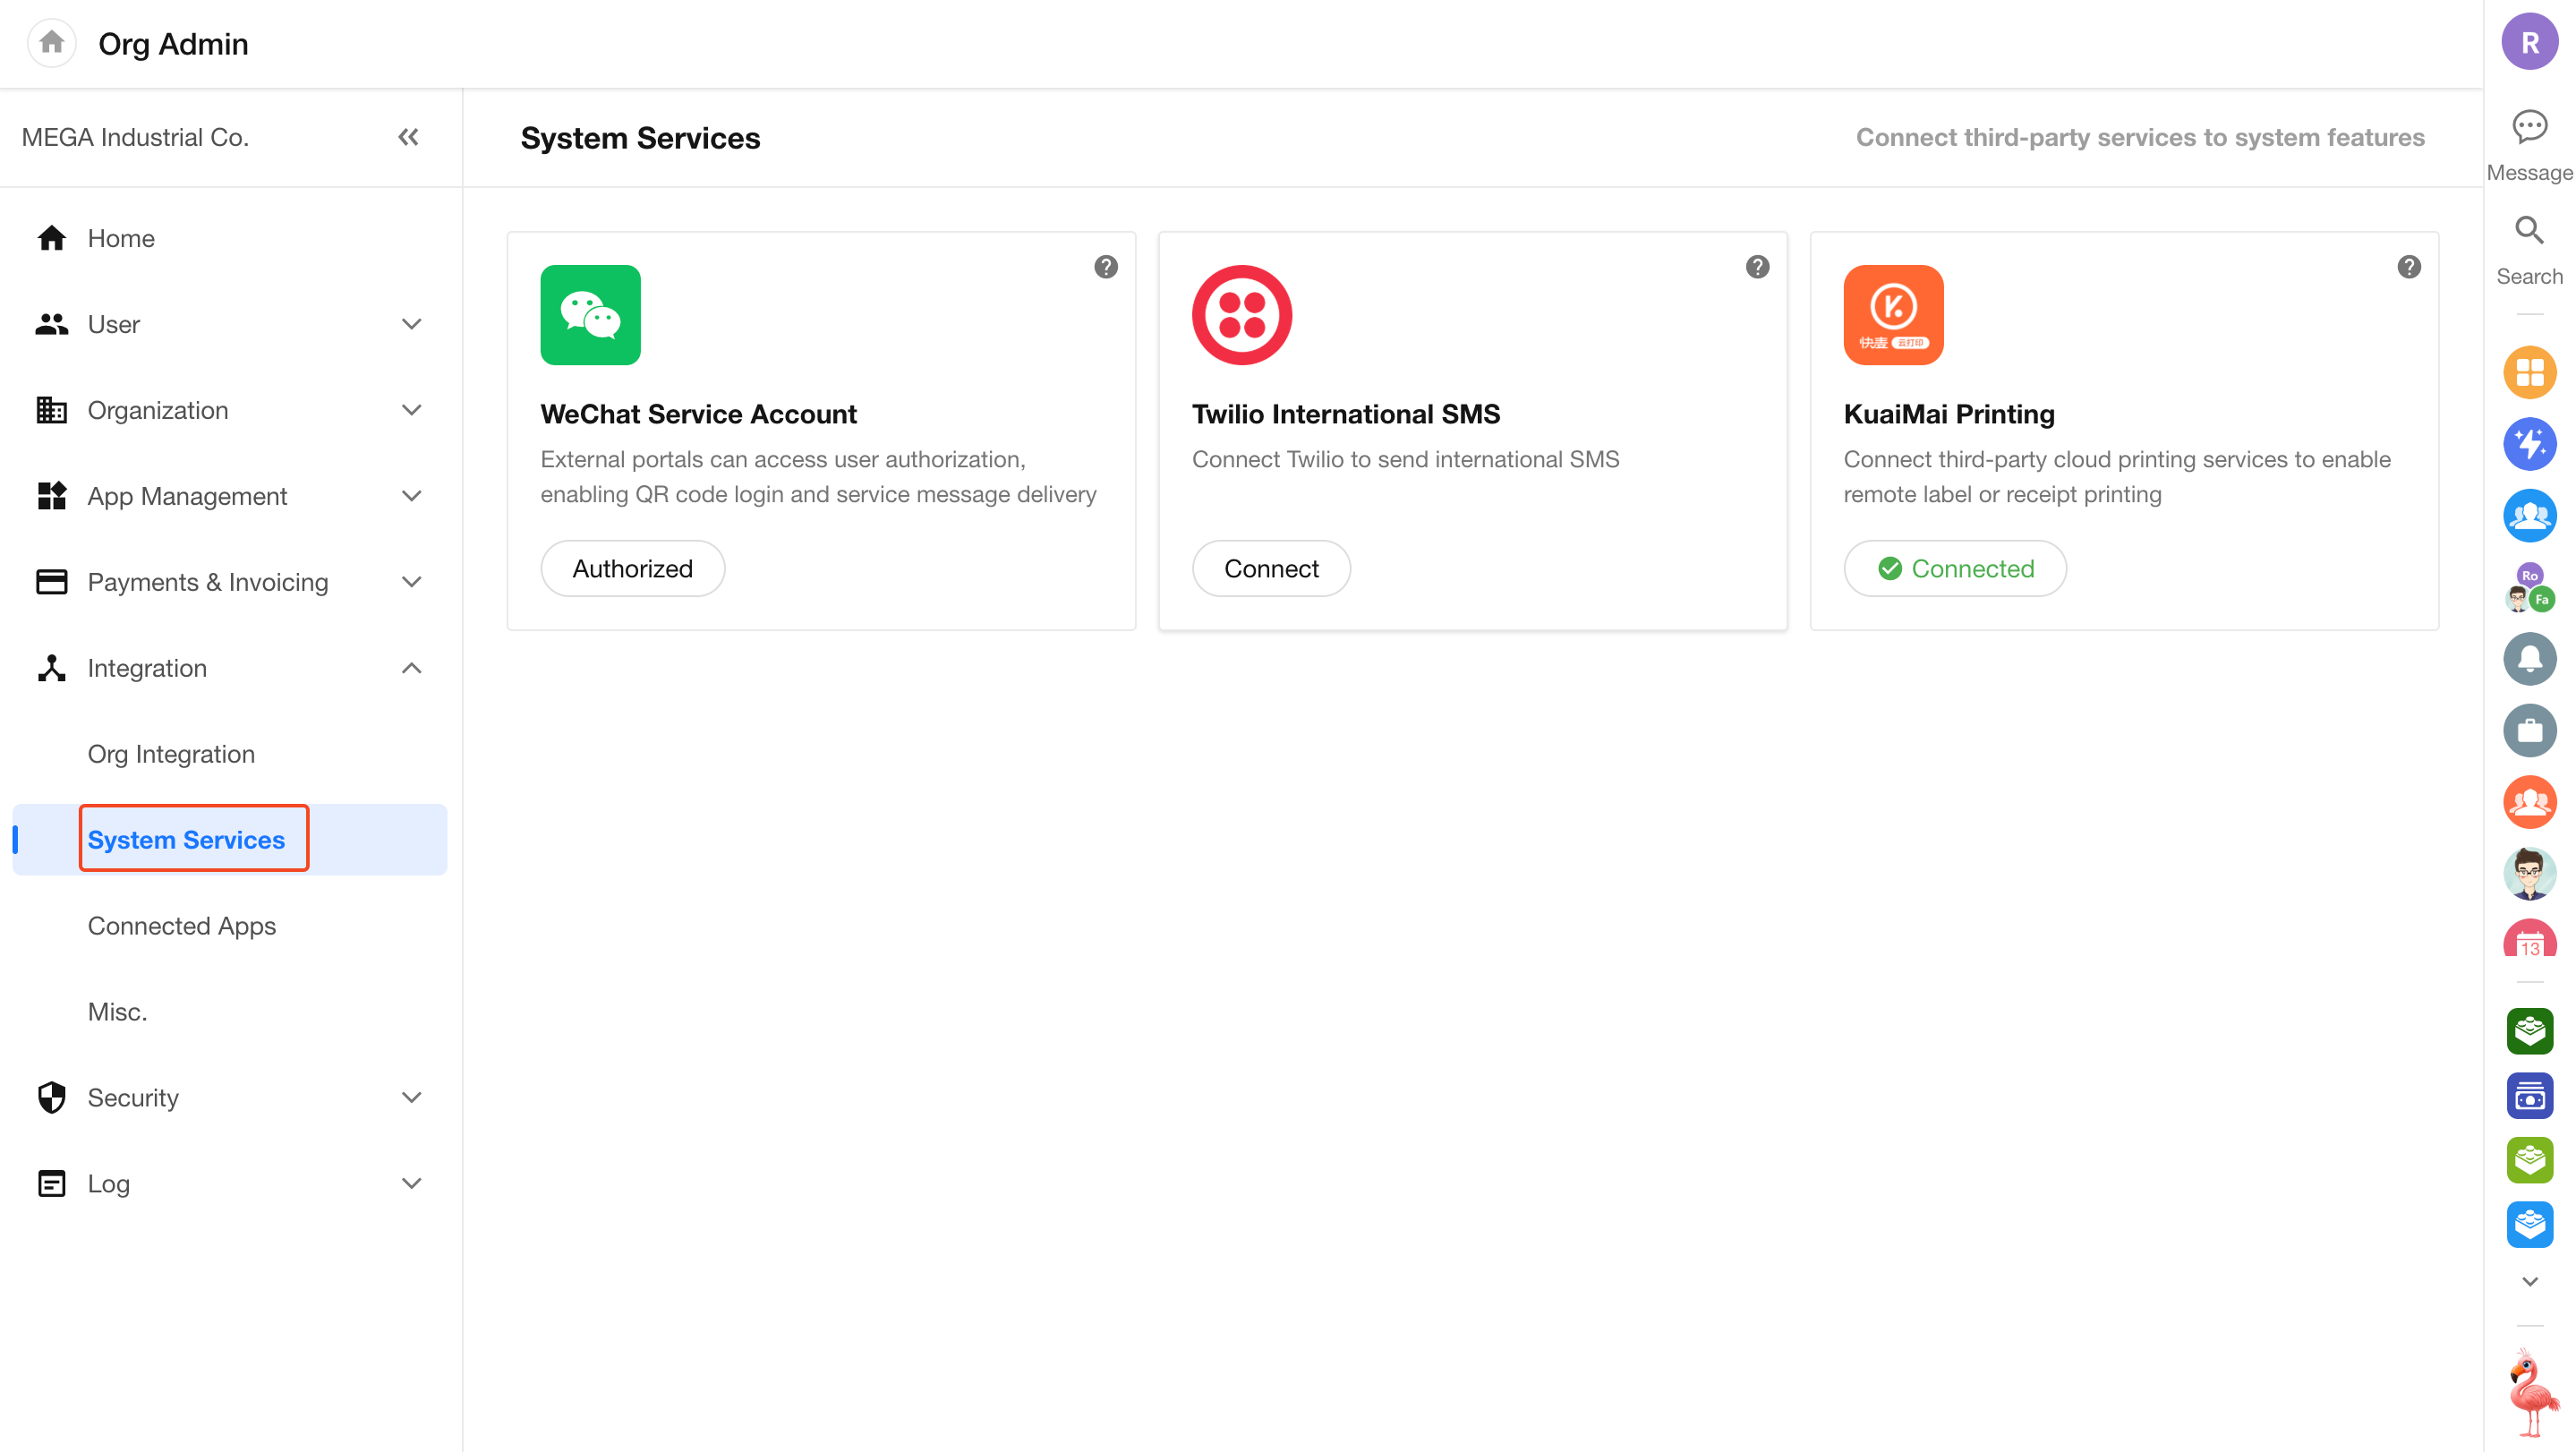
Task: Expand the User menu section
Action: coord(411,324)
